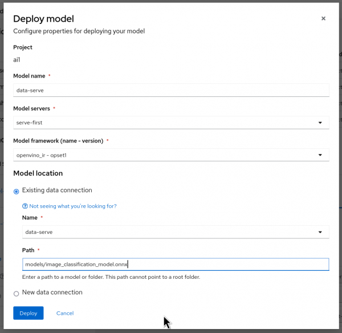The width and height of the screenshot is (342, 333).
Task: Close the Deploy model dialog with X
Action: [x=323, y=18]
